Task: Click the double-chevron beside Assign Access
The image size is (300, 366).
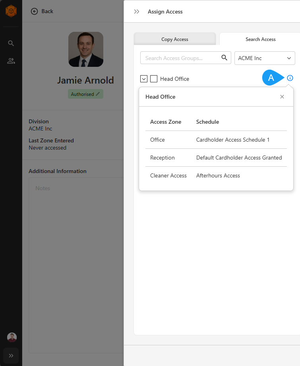Action: [x=137, y=12]
